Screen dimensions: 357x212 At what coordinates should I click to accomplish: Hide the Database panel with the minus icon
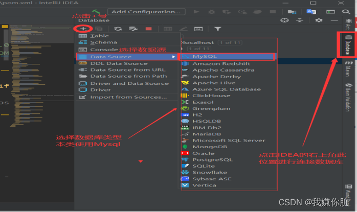[334, 20]
